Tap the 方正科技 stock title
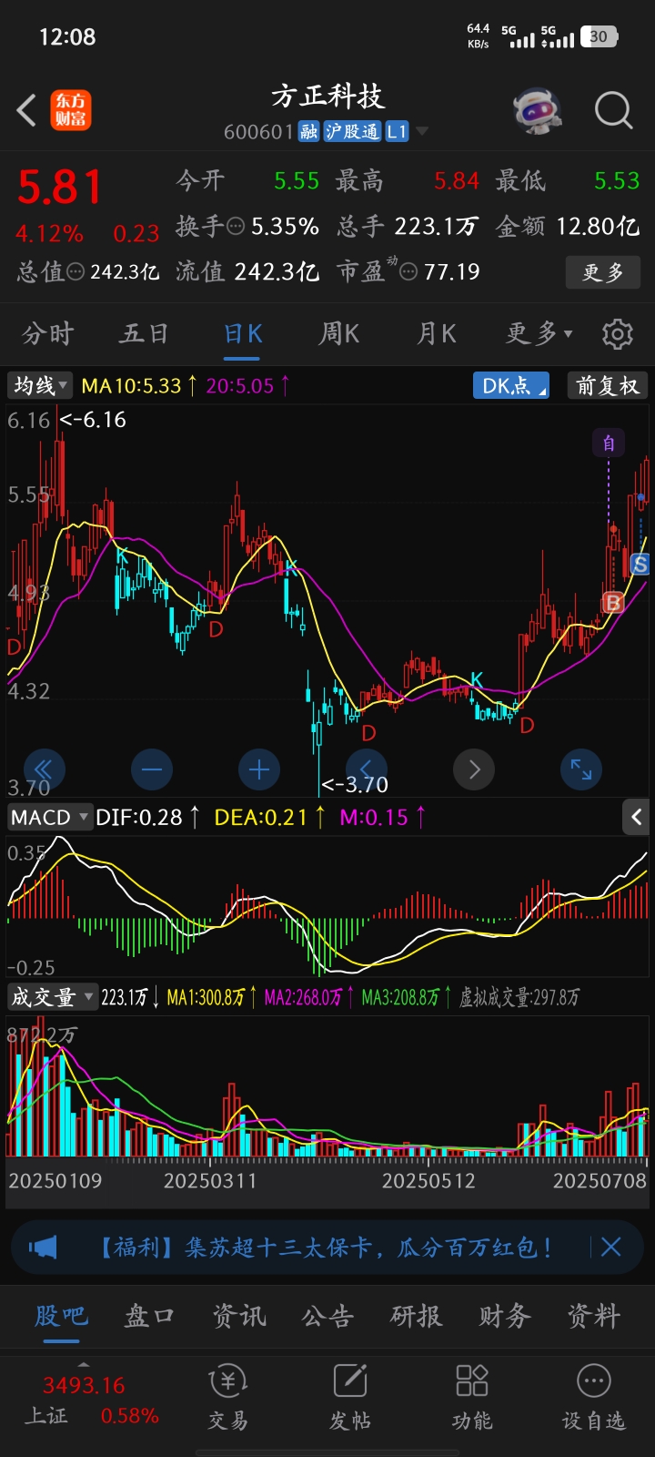This screenshot has width=655, height=1457. point(327,97)
